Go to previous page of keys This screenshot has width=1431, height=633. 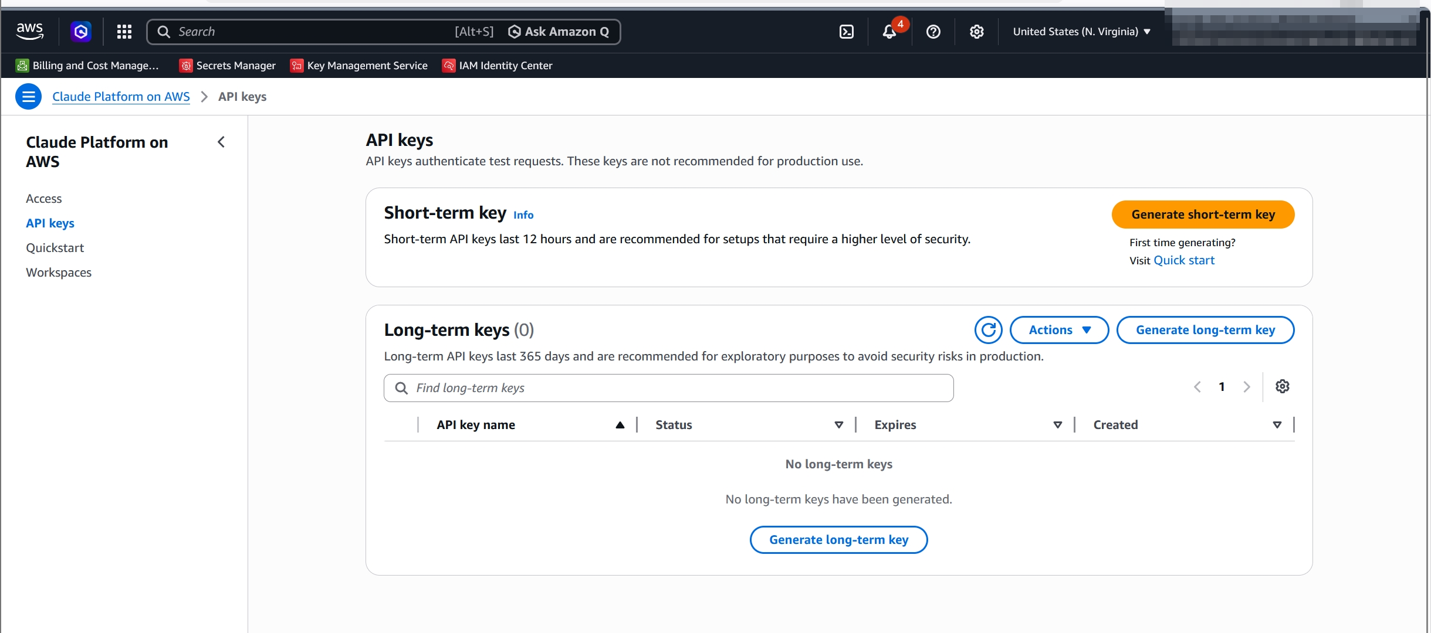pos(1197,387)
